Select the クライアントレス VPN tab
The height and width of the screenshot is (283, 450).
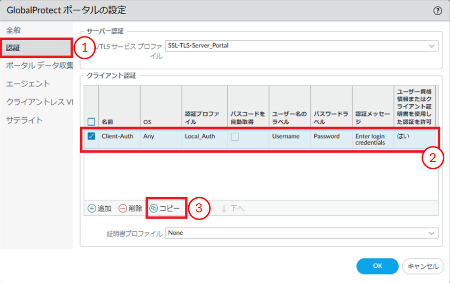39,102
